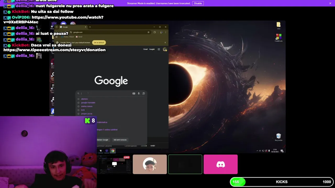
Task: Open the Chrome extensions puzzle icon
Action: 155,32
